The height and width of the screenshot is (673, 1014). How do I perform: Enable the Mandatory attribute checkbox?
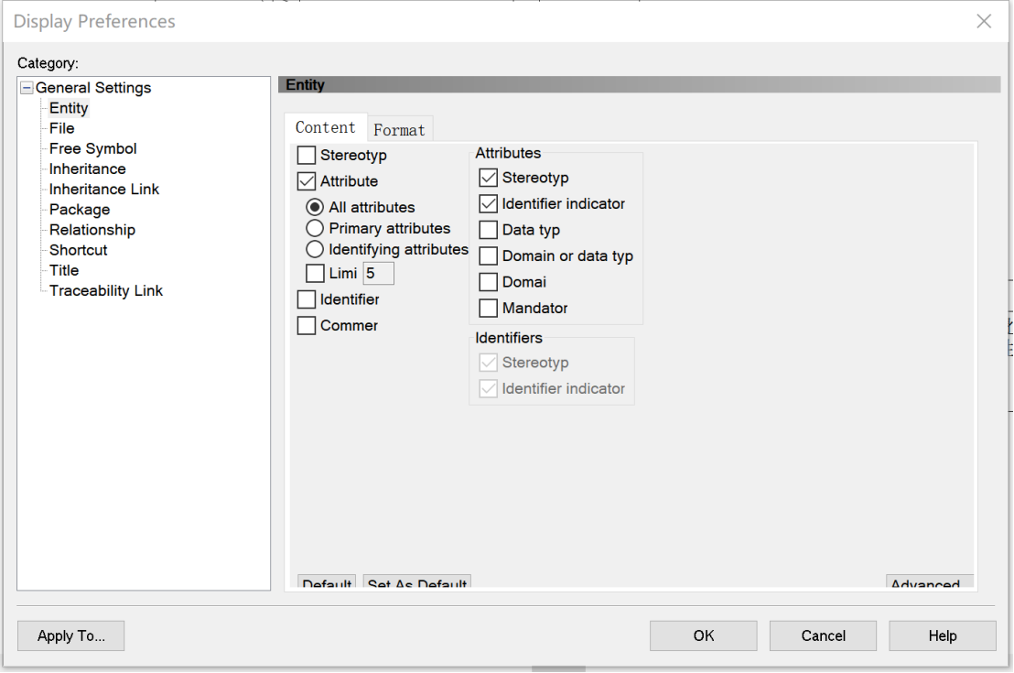(489, 309)
